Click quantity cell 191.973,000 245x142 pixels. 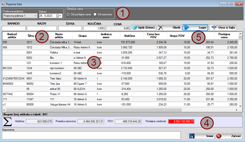(132, 42)
